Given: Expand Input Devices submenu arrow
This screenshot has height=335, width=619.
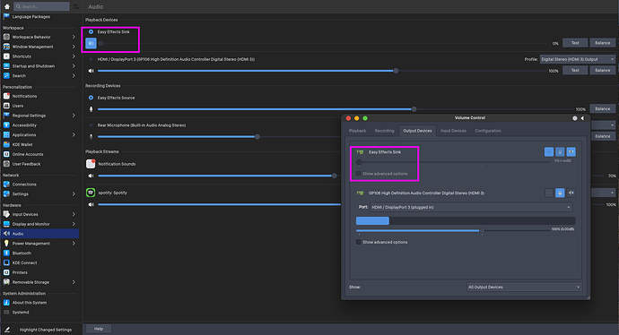Looking at the screenshot, I should click(74, 214).
